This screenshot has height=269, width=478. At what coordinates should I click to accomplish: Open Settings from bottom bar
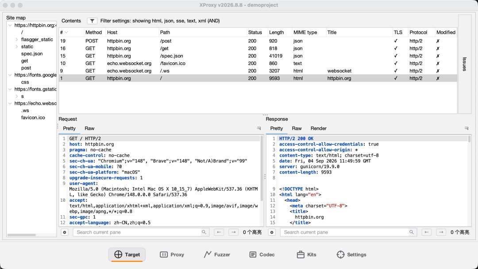pos(351,254)
